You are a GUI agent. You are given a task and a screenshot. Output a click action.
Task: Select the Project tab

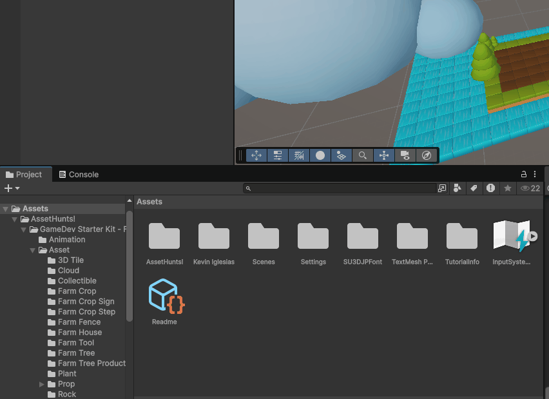click(x=24, y=174)
